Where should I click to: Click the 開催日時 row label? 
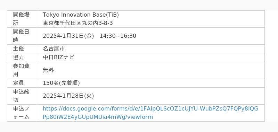point(21,36)
